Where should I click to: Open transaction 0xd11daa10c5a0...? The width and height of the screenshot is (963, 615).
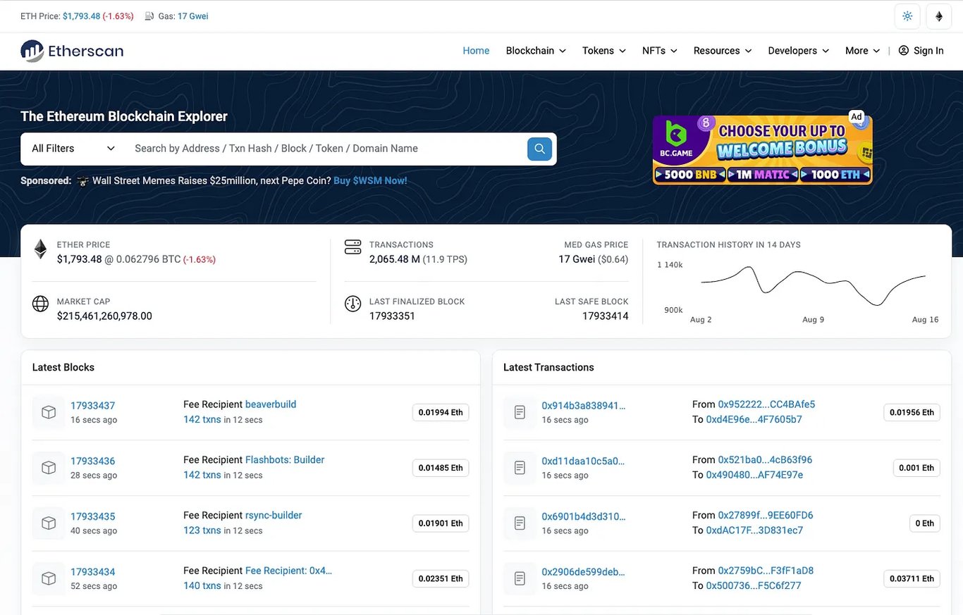583,461
